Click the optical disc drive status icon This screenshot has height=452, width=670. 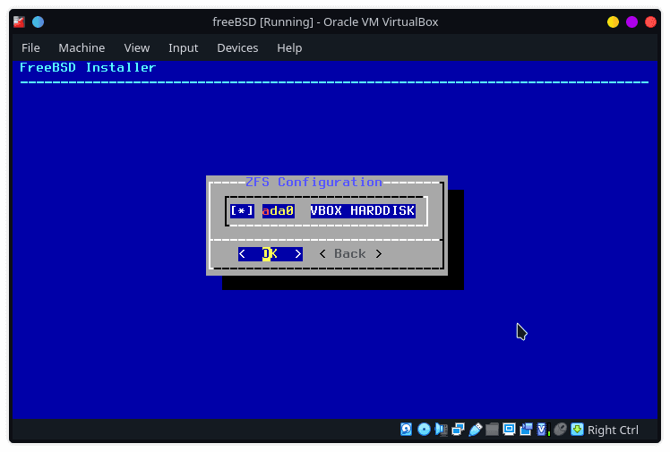pyautogui.click(x=424, y=430)
